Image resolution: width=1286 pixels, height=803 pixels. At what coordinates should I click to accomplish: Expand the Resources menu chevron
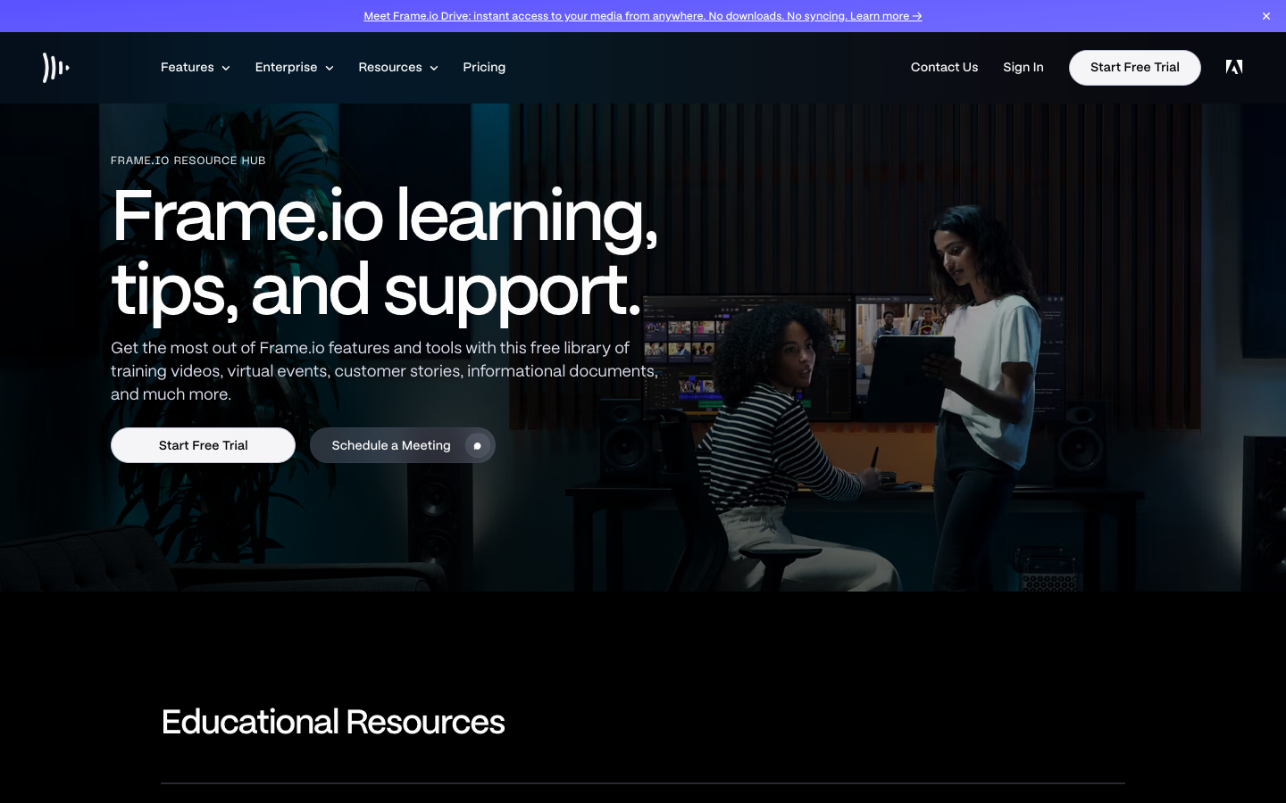coord(434,68)
